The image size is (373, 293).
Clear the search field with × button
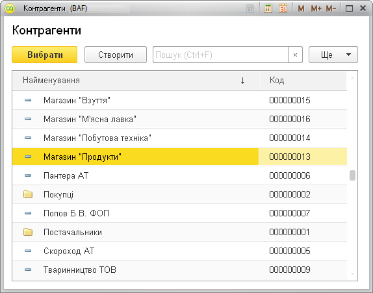[295, 55]
